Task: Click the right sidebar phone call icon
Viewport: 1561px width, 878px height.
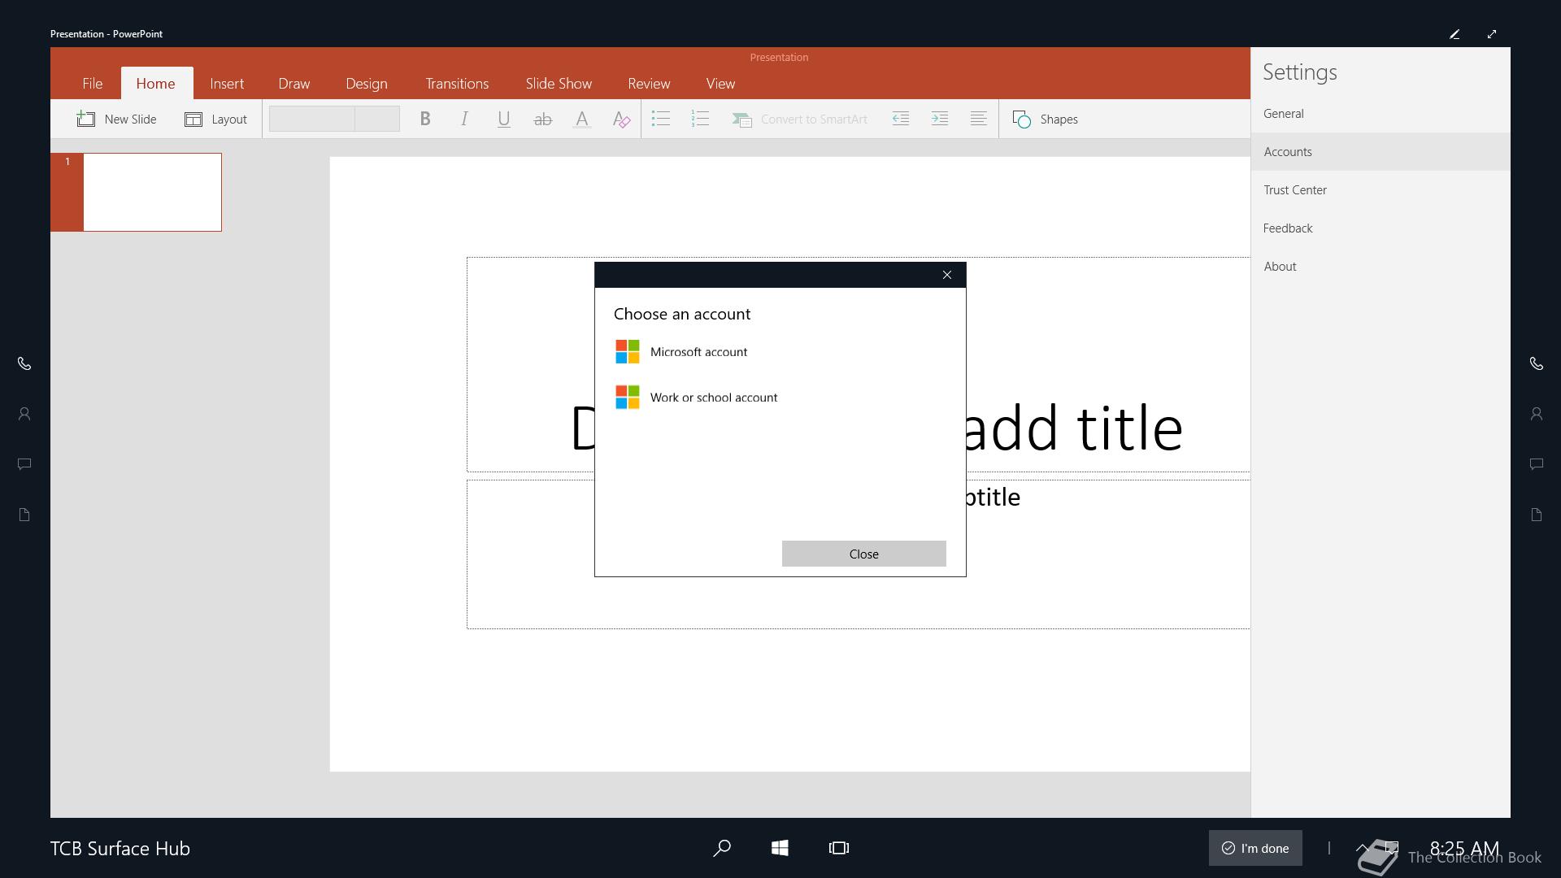Action: click(1537, 363)
